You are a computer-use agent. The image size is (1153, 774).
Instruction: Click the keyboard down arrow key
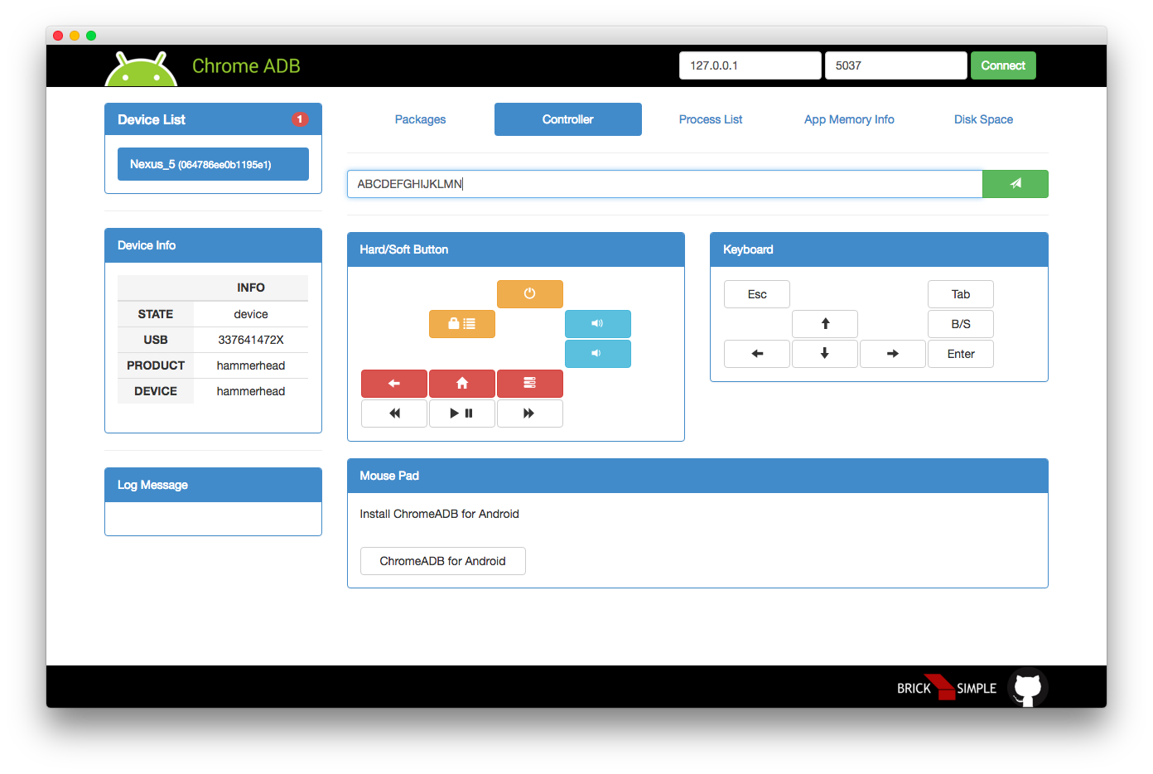[825, 354]
